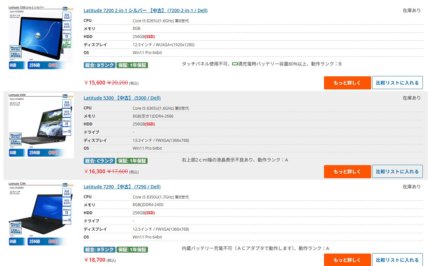Click the 8GB memory value for Latitude 7200
This screenshot has height=266, width=432.
(x=136, y=28)
